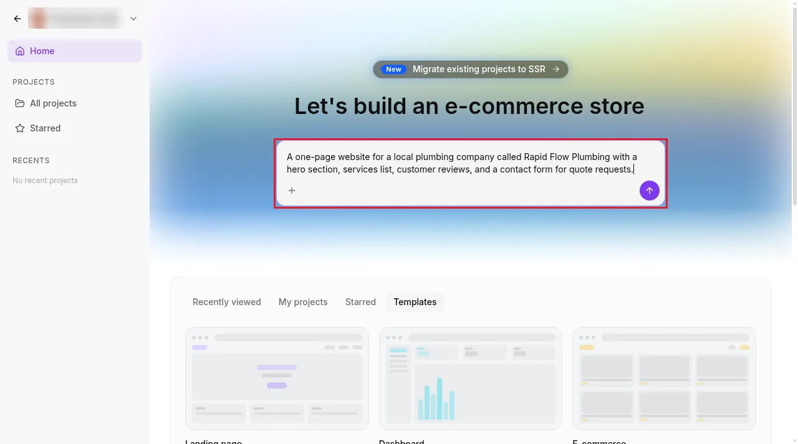Select the blurred workspace name
The width and height of the screenshot is (798, 444).
[x=74, y=19]
